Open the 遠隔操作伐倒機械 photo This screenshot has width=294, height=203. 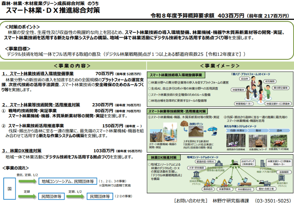tap(236, 140)
